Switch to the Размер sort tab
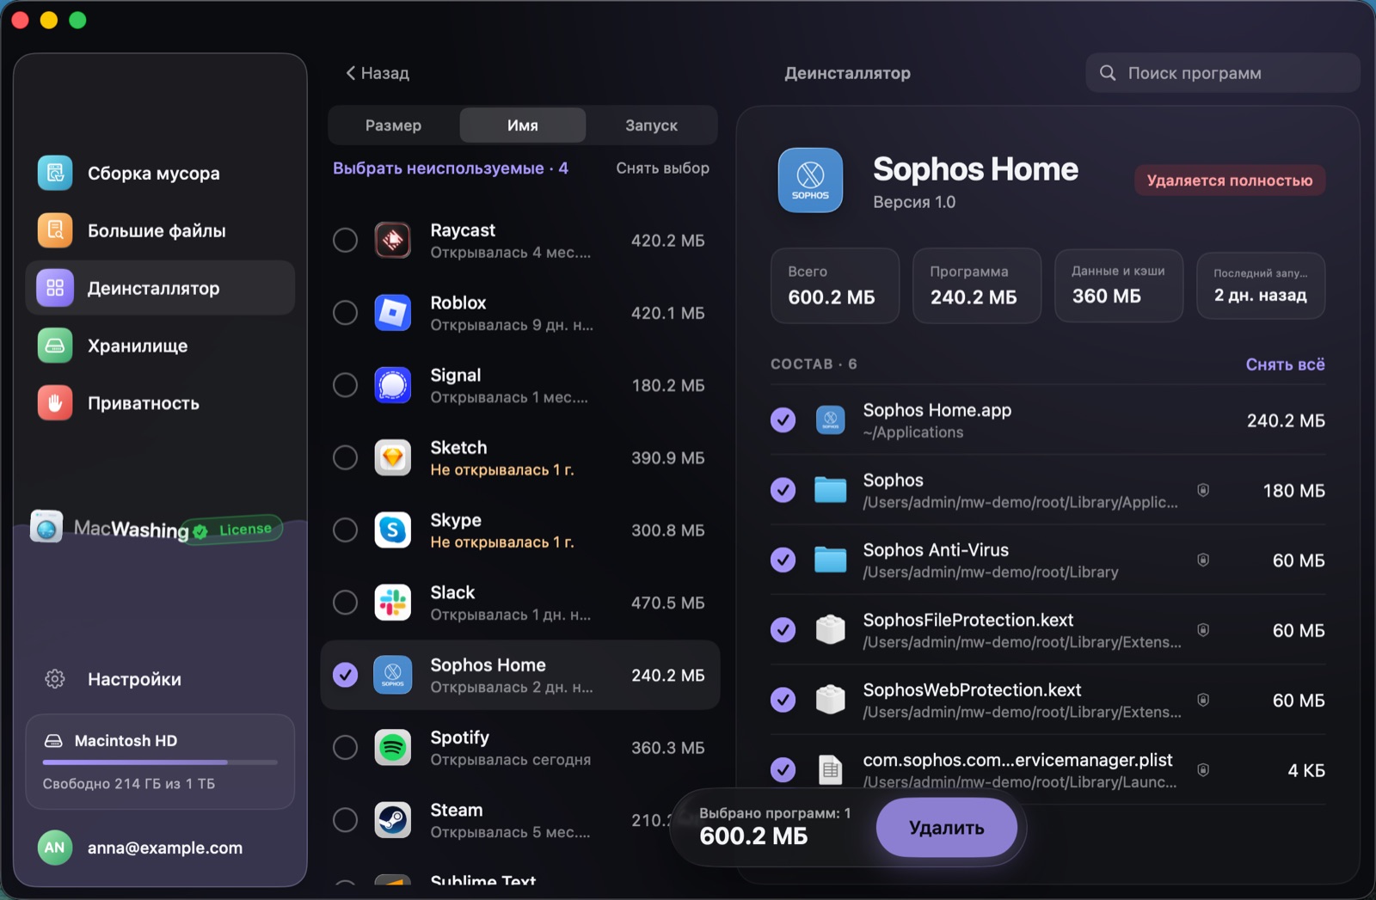Screen dimensions: 1376x900 click(x=394, y=126)
